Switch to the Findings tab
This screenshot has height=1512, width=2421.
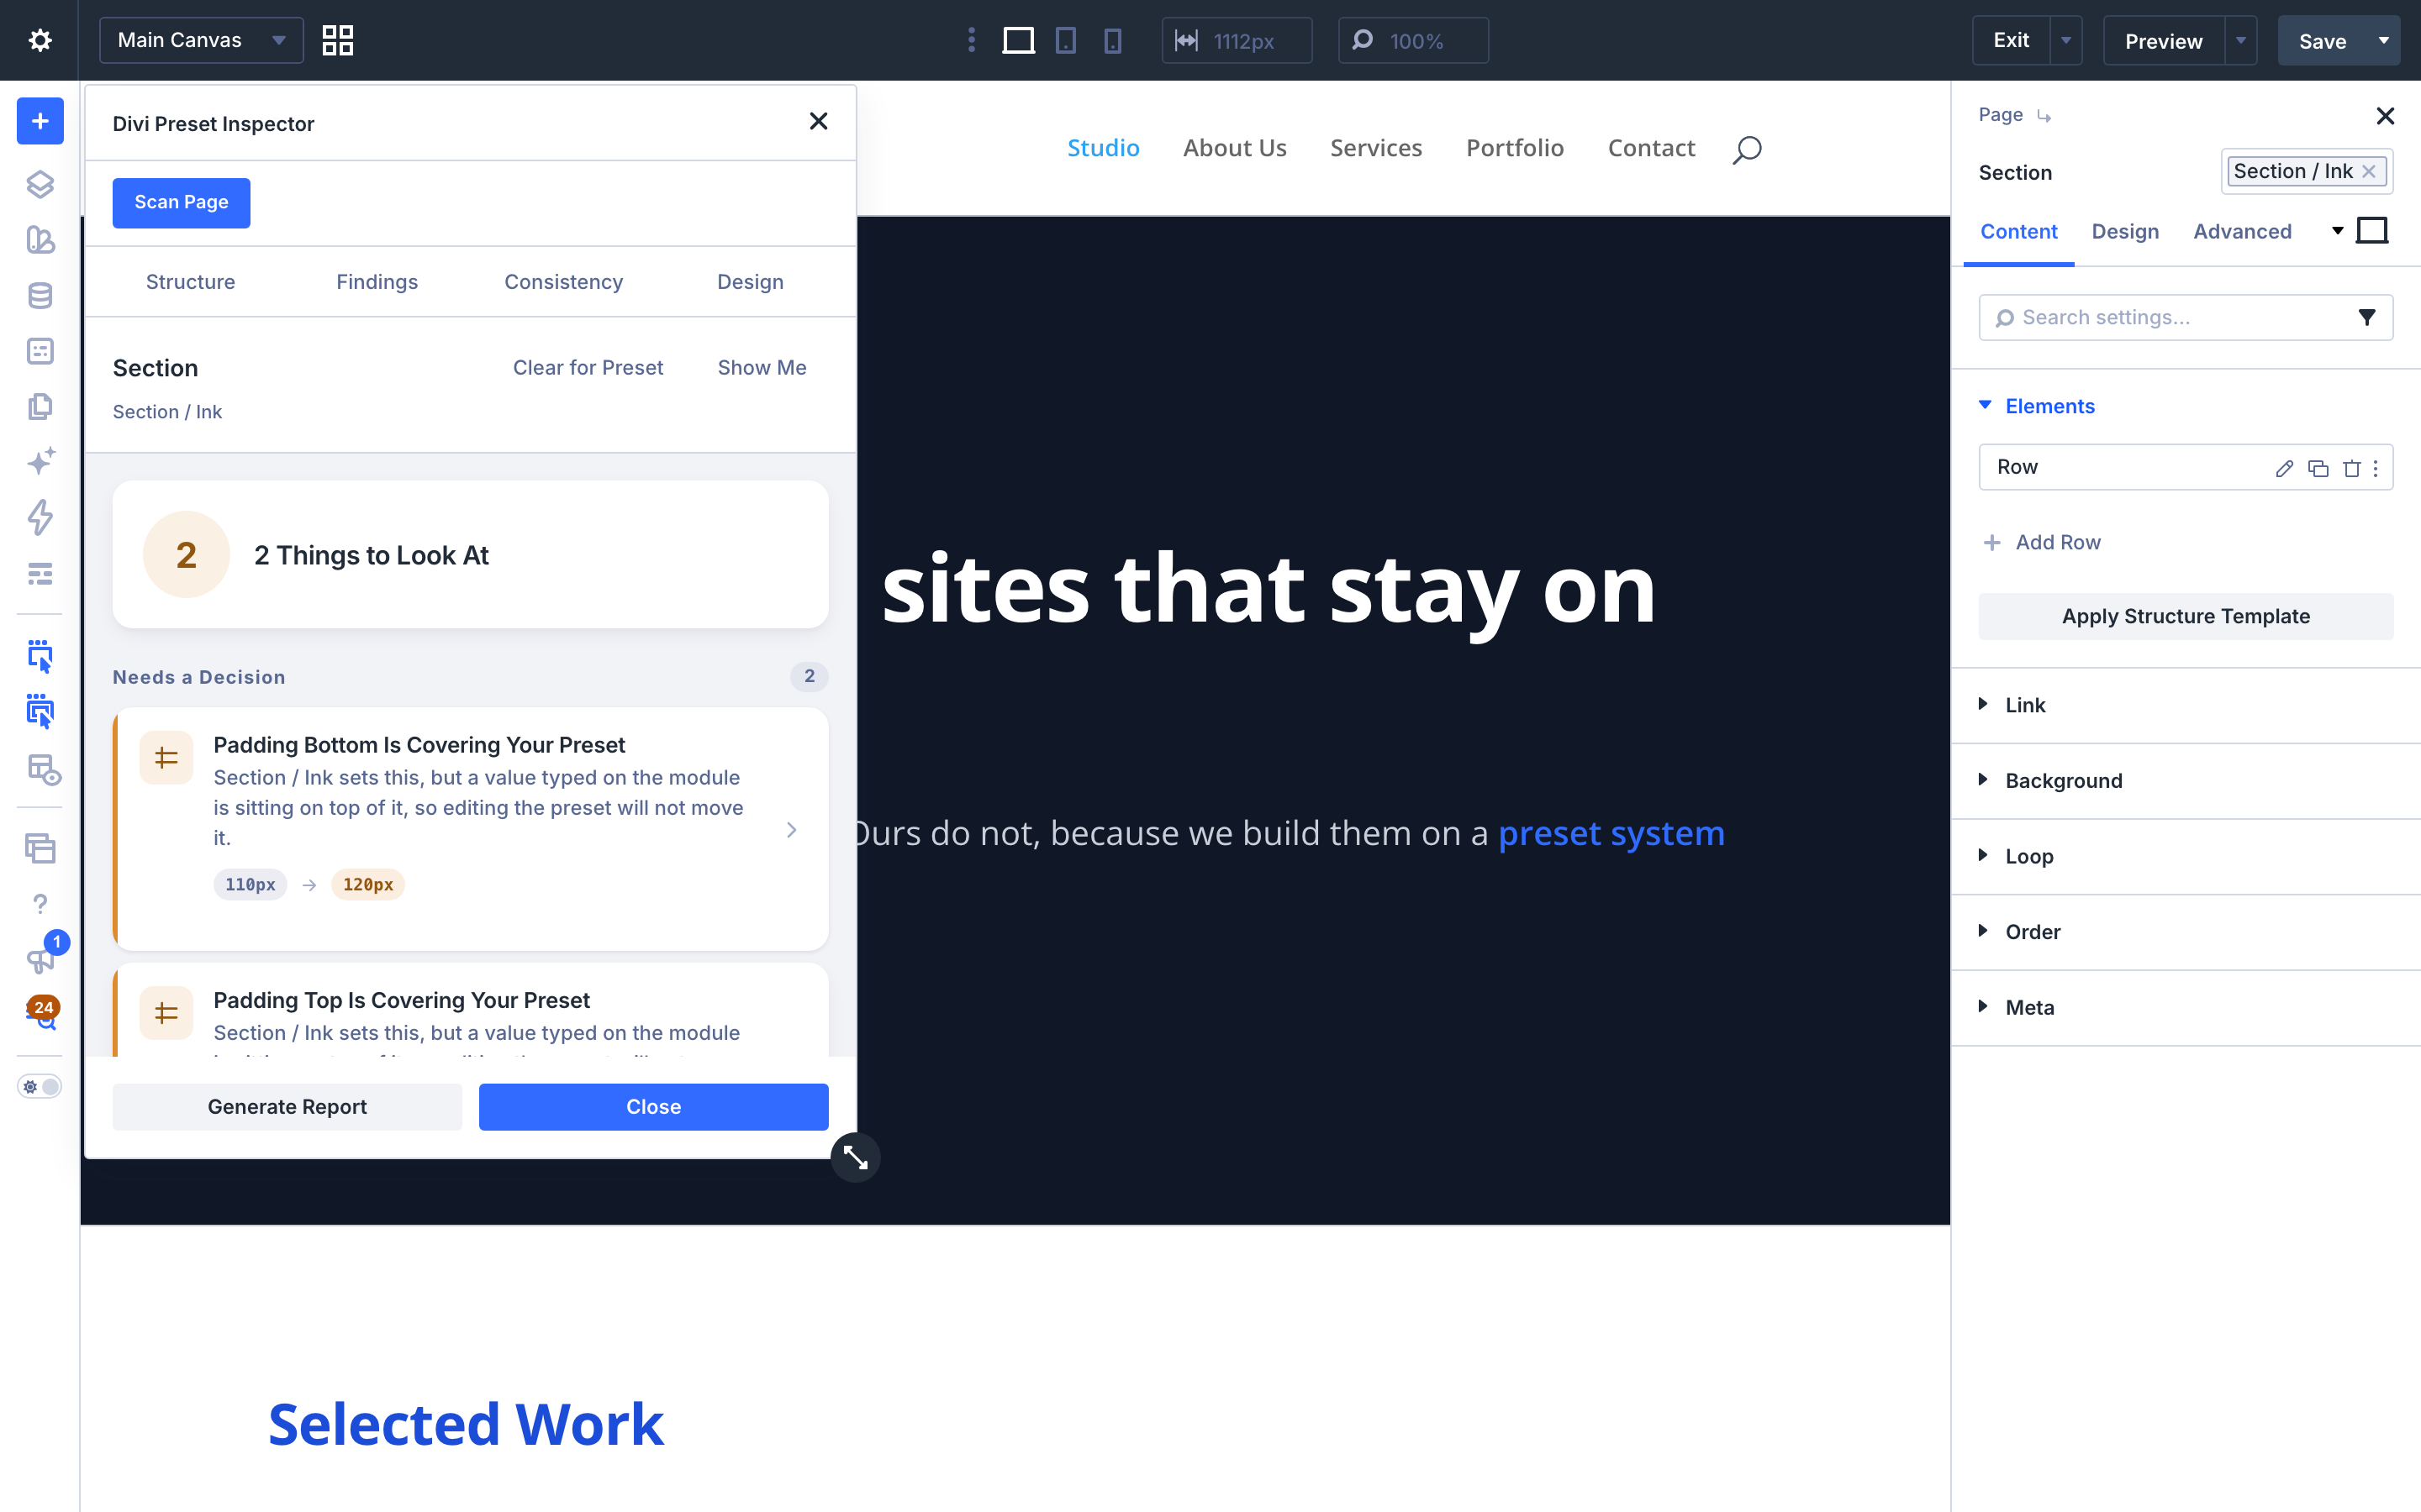(377, 282)
